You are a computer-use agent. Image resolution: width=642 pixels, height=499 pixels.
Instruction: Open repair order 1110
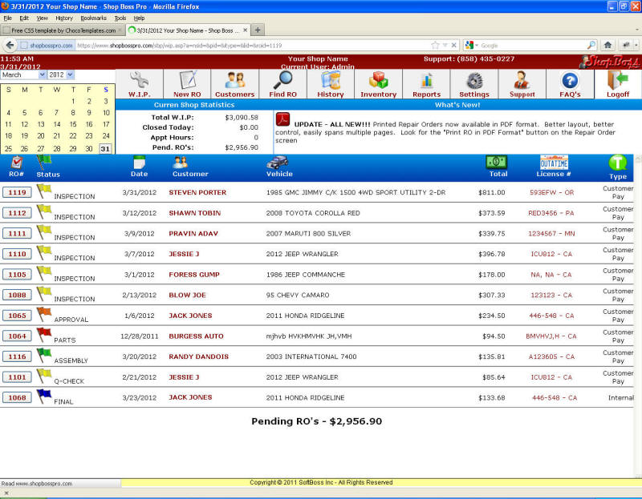click(x=17, y=254)
